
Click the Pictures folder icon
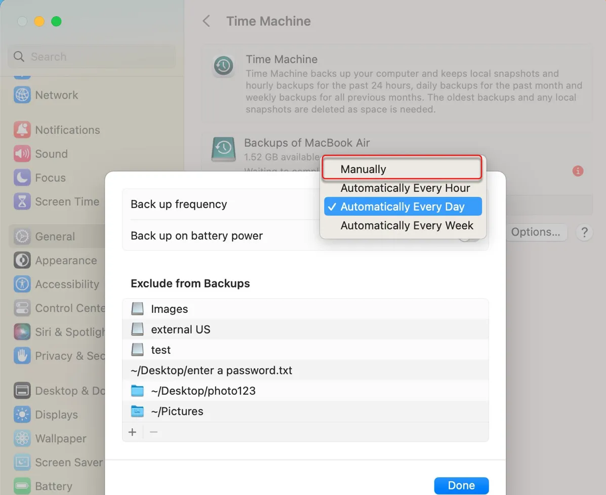click(x=137, y=411)
